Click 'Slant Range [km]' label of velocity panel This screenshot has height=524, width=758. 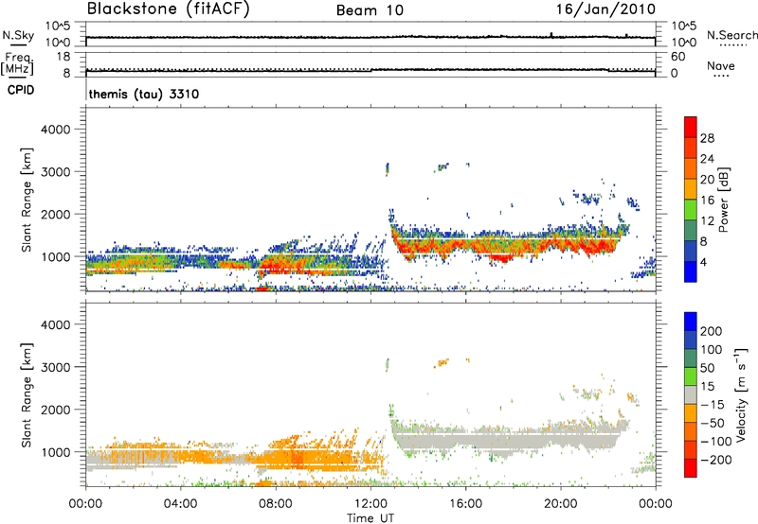coord(27,395)
